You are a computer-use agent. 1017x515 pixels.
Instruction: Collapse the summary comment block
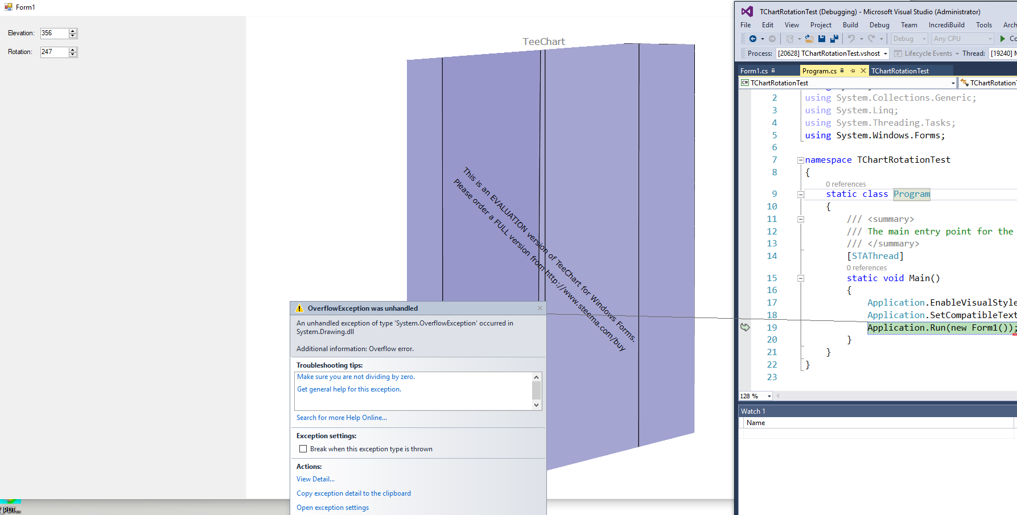click(x=801, y=219)
